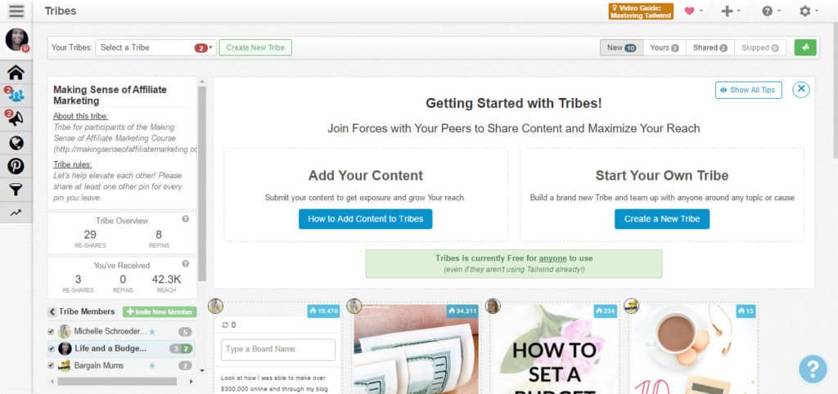Go to Home in sidebar
Screen dimensions: 838x394
click(16, 72)
